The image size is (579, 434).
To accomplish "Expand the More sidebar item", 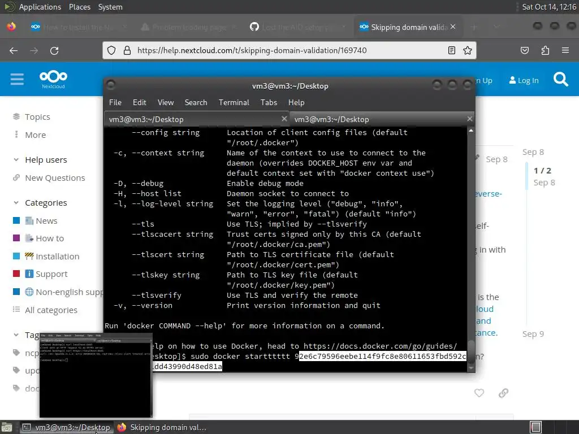I will click(36, 134).
